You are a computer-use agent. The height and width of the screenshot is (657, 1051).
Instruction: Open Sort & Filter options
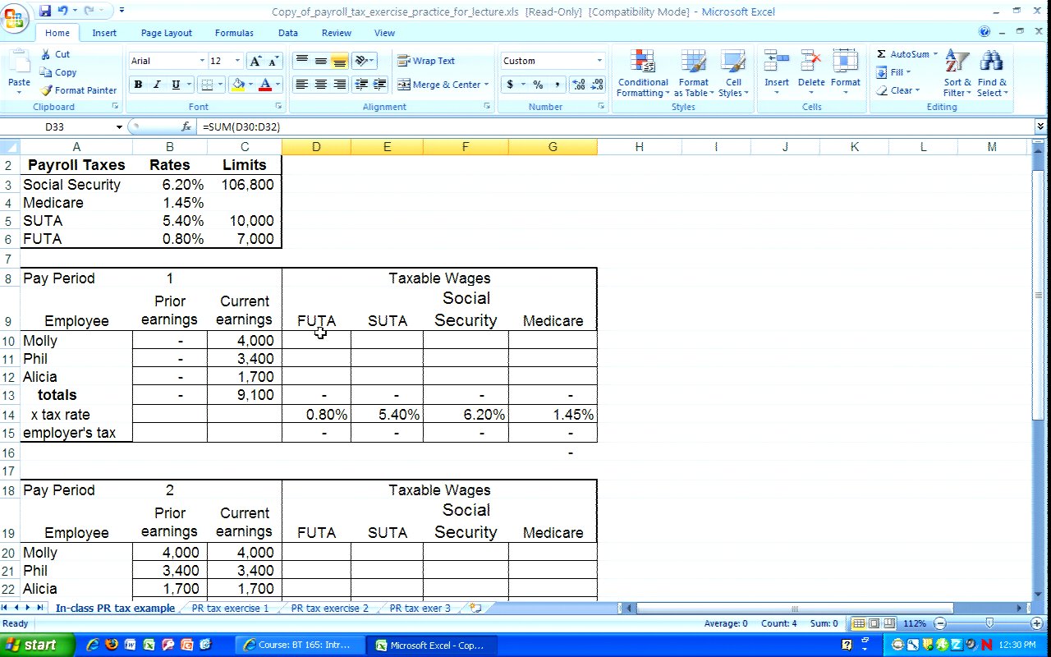pyautogui.click(x=957, y=74)
